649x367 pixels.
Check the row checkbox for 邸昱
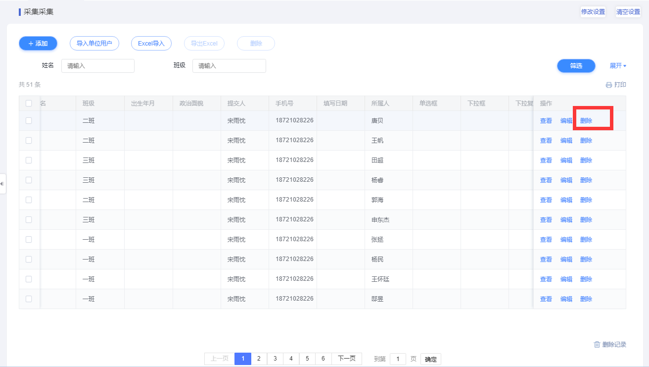coord(29,299)
